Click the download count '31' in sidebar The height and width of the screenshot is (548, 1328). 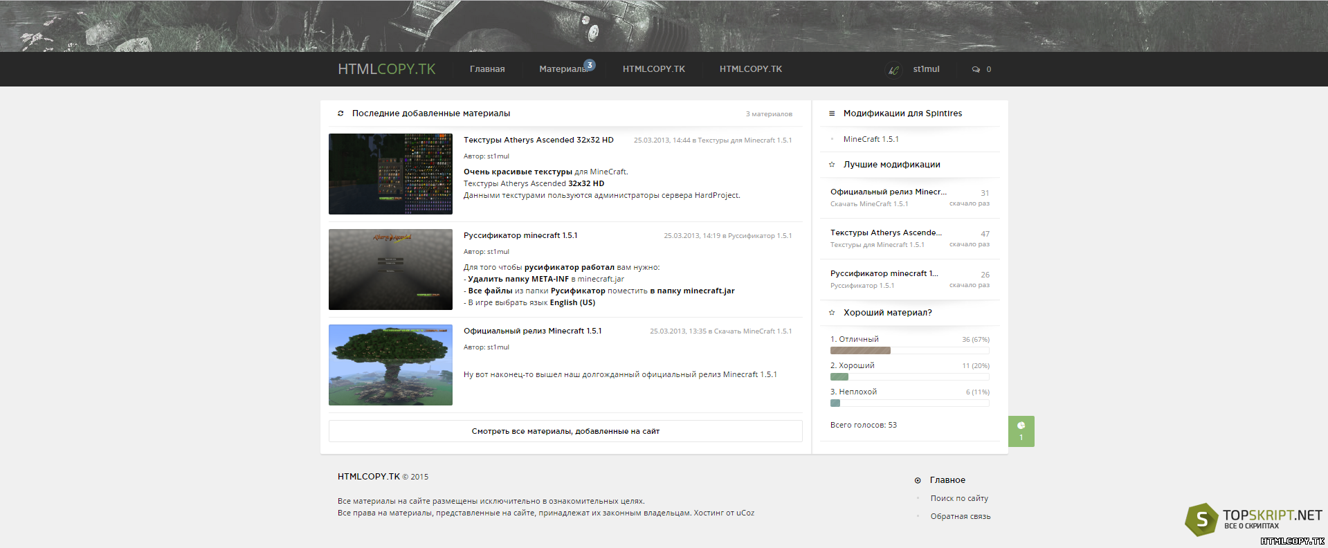click(x=985, y=193)
